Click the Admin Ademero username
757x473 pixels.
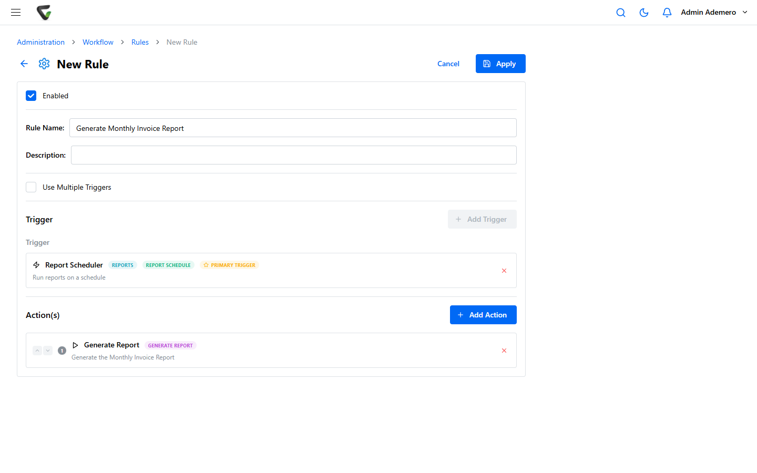click(708, 12)
